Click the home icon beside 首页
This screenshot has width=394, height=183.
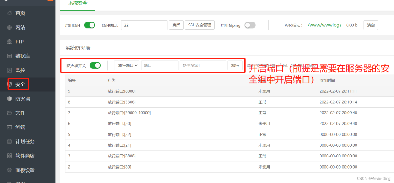tap(10, 13)
